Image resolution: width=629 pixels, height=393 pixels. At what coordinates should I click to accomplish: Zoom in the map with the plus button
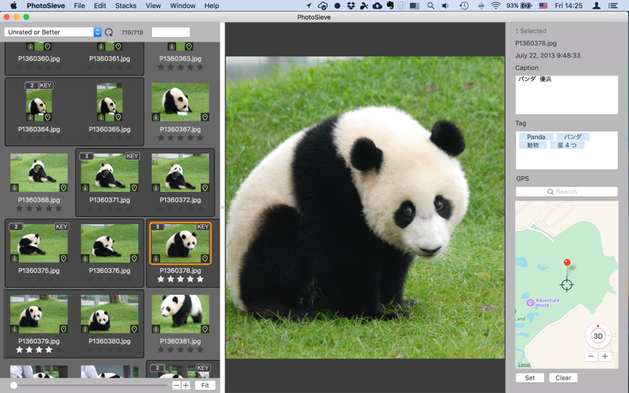point(605,356)
